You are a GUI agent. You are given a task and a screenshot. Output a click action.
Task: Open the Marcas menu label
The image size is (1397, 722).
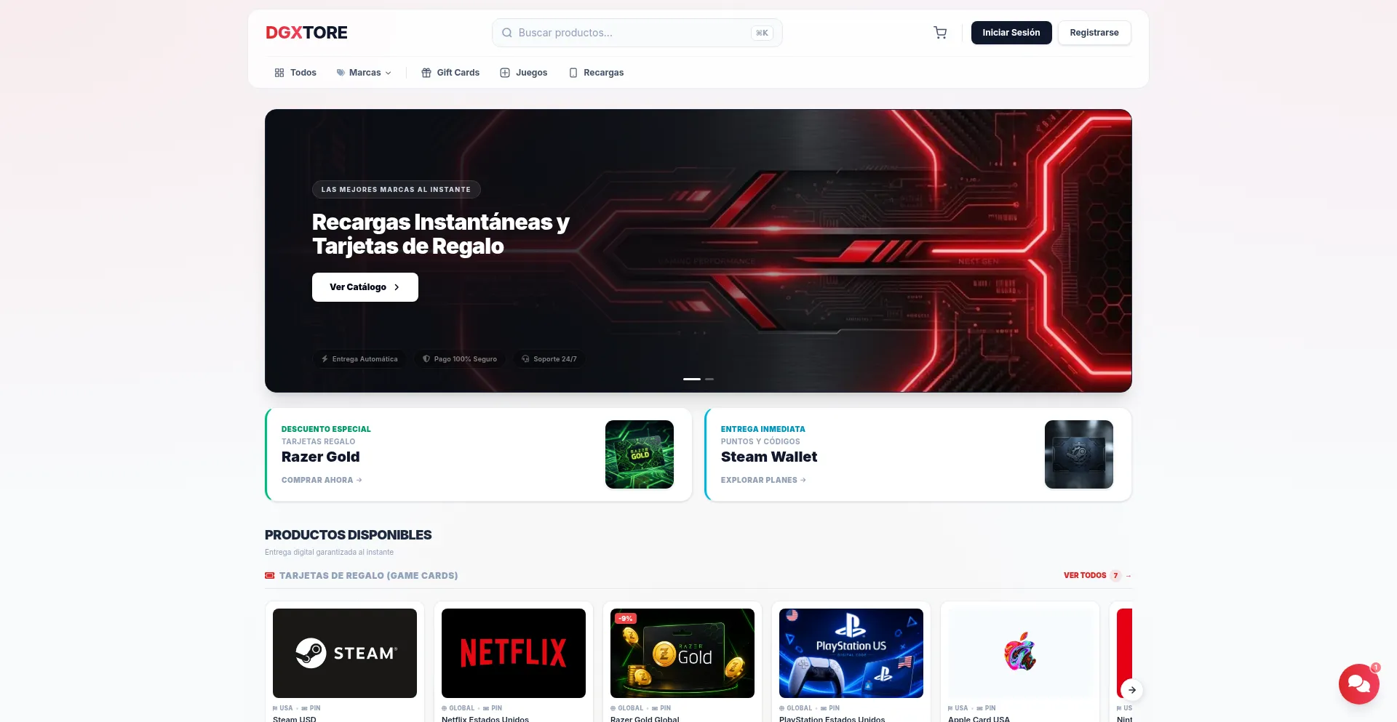(365, 73)
